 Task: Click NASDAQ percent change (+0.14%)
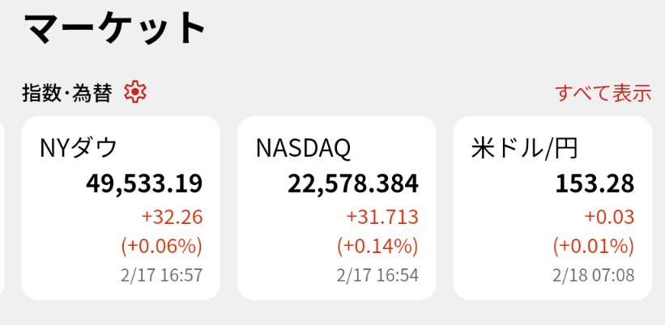click(377, 245)
